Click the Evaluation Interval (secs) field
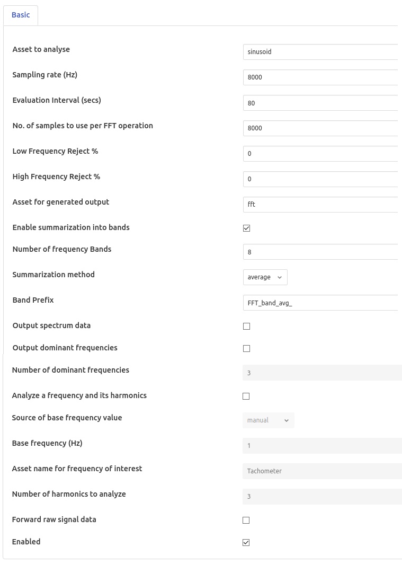Image resolution: width=402 pixels, height=564 pixels. pos(320,103)
